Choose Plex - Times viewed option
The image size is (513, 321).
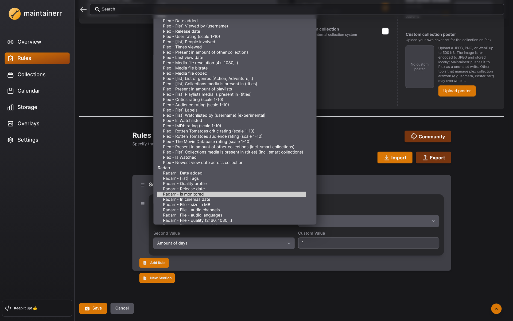tap(182, 47)
